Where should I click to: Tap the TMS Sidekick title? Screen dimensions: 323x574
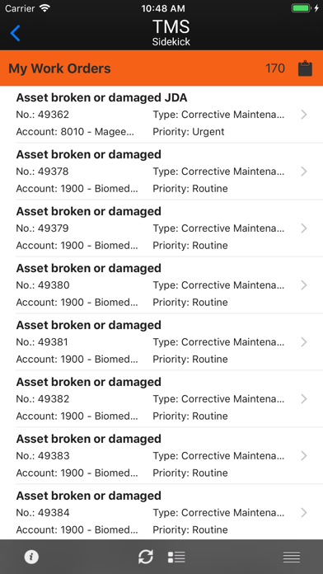(171, 32)
